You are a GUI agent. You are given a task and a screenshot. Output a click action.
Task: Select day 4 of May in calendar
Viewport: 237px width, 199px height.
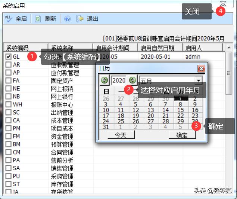(121, 104)
